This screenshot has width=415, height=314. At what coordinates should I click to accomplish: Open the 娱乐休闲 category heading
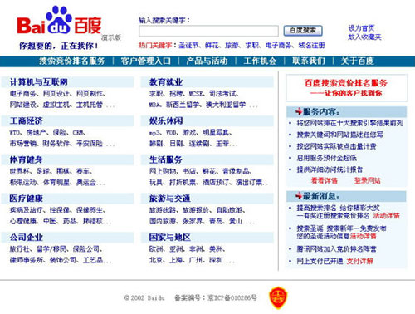click(x=166, y=120)
